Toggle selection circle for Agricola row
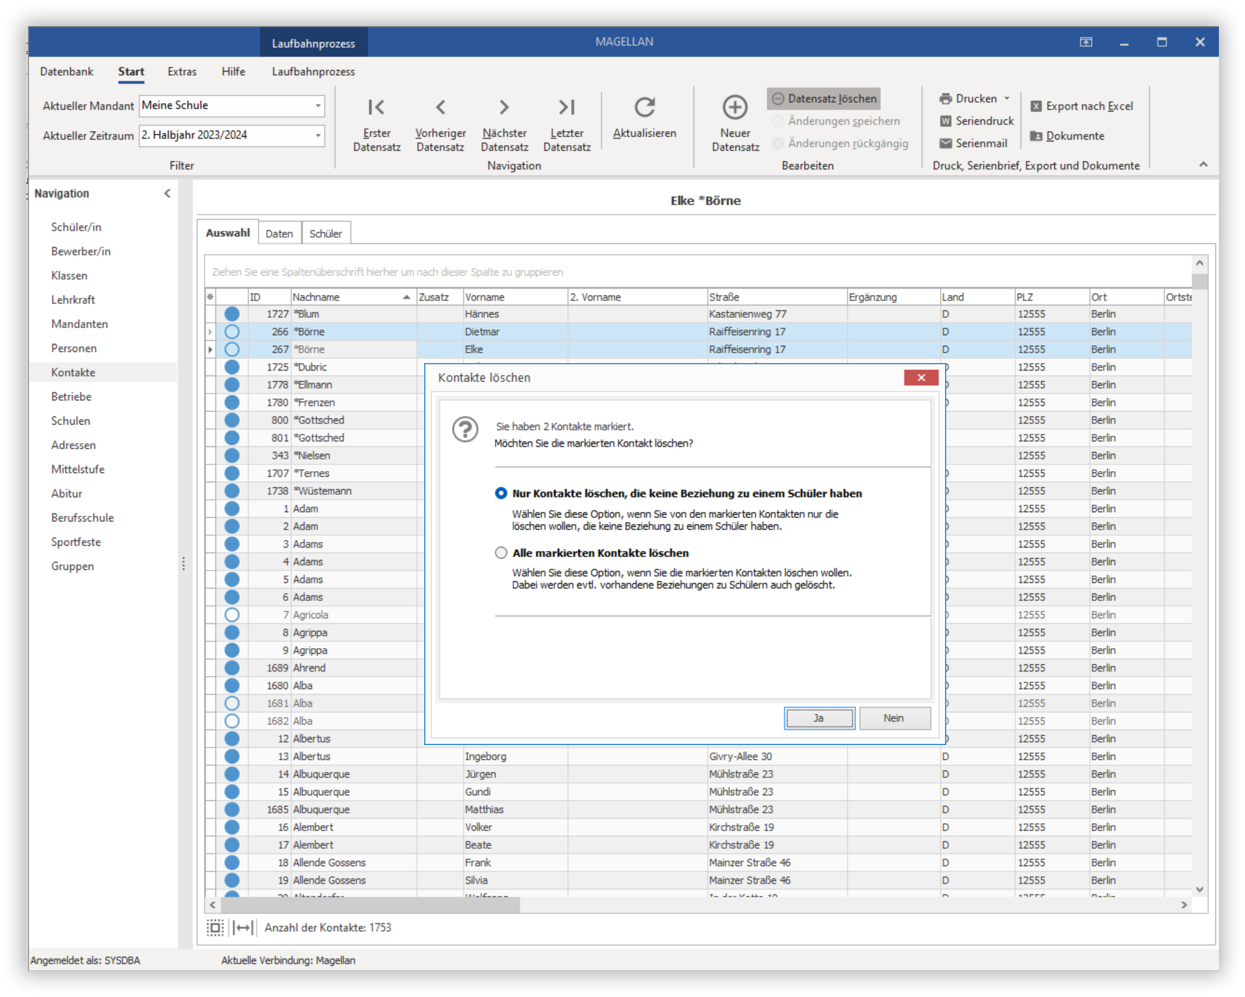The width and height of the screenshot is (1245, 997). tap(232, 615)
